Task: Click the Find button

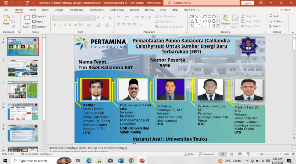Action: [x=273, y=16]
